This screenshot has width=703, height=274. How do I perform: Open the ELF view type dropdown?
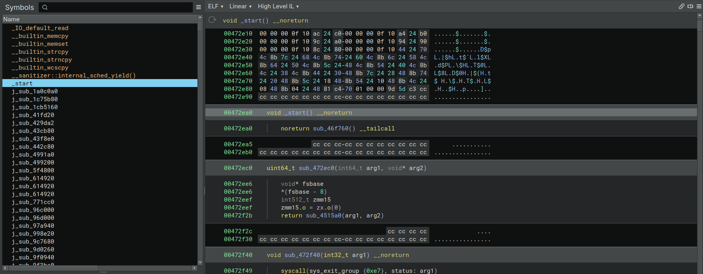[216, 6]
